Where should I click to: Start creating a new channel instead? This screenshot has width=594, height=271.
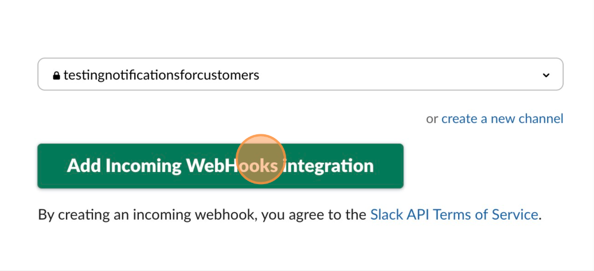click(x=502, y=119)
